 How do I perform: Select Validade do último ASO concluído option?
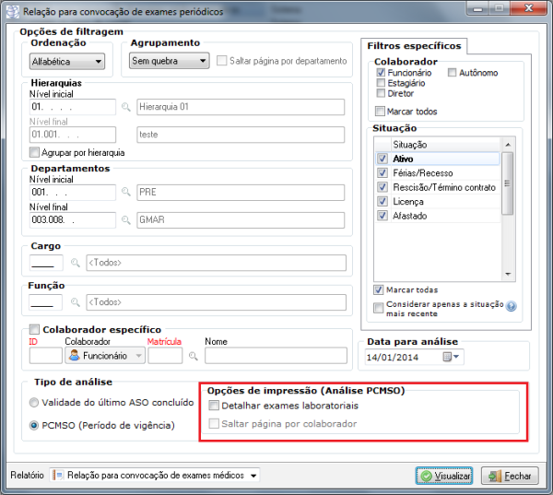click(34, 402)
